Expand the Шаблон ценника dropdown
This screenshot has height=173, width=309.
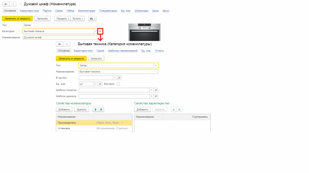[x=152, y=96]
